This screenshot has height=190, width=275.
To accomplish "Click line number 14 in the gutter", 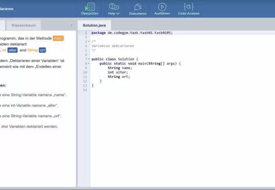I will click(85, 90).
